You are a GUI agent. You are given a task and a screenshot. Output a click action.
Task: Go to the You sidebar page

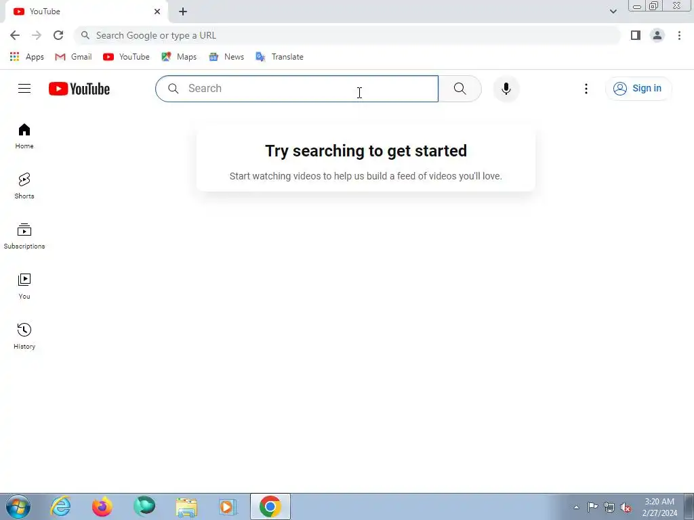(24, 286)
